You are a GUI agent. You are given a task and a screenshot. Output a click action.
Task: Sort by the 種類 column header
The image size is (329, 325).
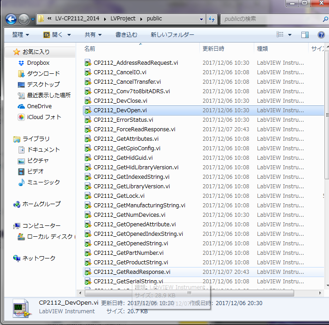(262, 48)
